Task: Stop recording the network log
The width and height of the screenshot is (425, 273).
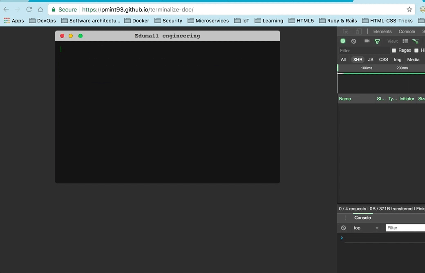Action: point(343,41)
